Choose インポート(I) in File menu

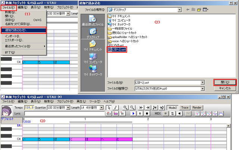coord(24,36)
